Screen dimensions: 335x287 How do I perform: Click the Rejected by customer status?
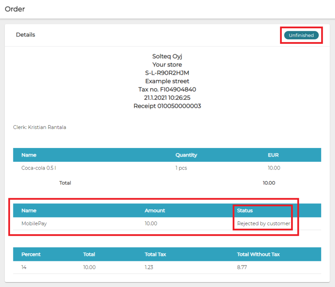pyautogui.click(x=264, y=223)
